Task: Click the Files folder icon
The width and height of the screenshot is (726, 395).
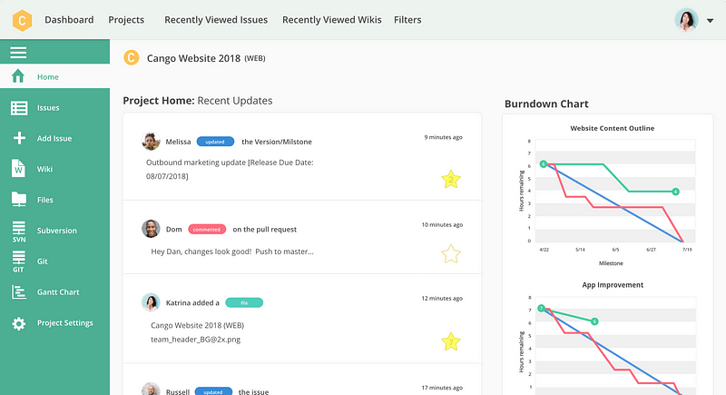Action: point(18,199)
